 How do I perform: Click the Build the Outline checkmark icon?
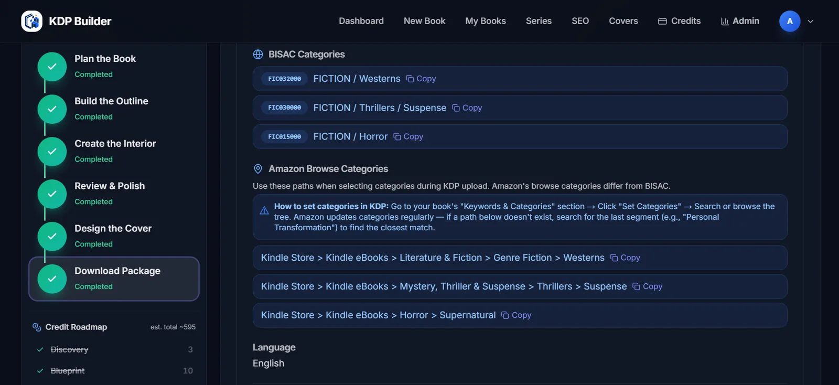52,109
